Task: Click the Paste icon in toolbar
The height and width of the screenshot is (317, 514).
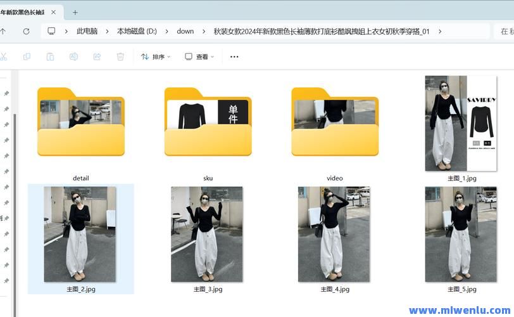Action: (50, 56)
